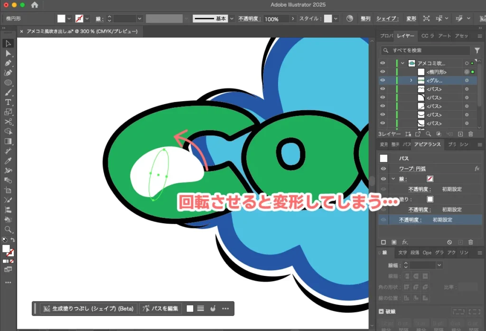486x331 pixels.
Task: Hide the 楕円形 layer
Action: [383, 72]
